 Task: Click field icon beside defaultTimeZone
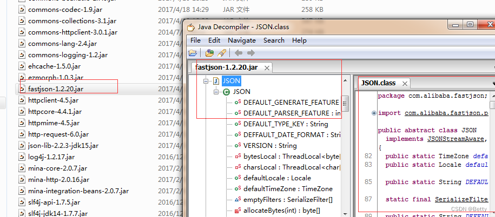click(x=237, y=188)
